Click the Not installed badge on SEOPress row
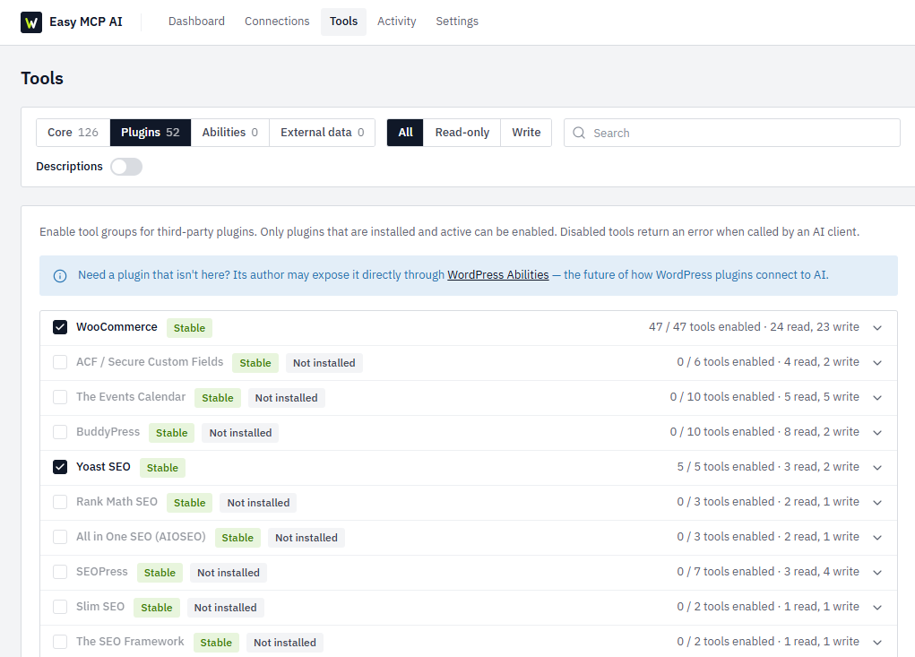This screenshot has width=915, height=657. pyautogui.click(x=229, y=573)
